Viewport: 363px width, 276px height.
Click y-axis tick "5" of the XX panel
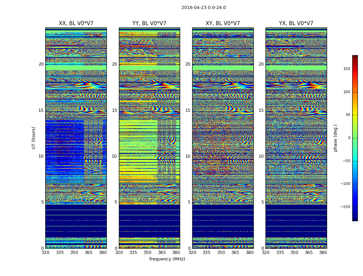(x=43, y=202)
